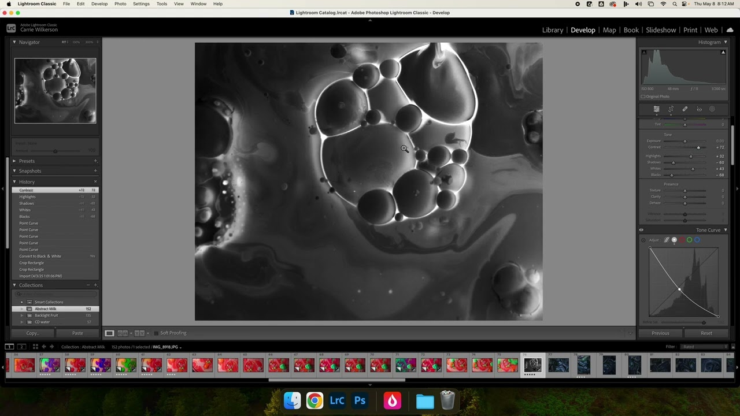Switch to the Library module

click(x=553, y=30)
